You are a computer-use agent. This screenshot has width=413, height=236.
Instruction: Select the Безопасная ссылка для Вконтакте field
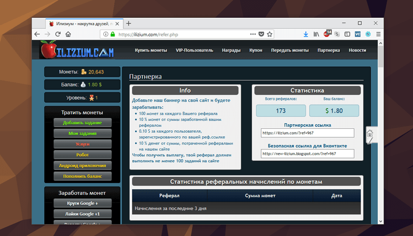click(307, 153)
